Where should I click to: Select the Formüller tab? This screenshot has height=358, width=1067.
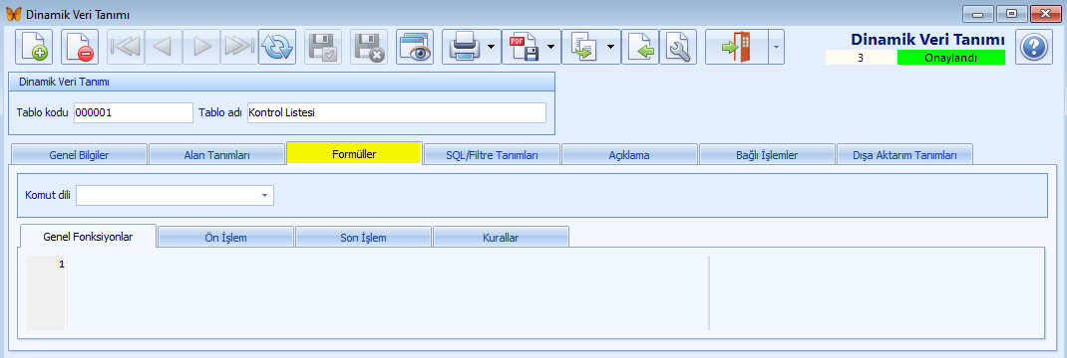(354, 154)
